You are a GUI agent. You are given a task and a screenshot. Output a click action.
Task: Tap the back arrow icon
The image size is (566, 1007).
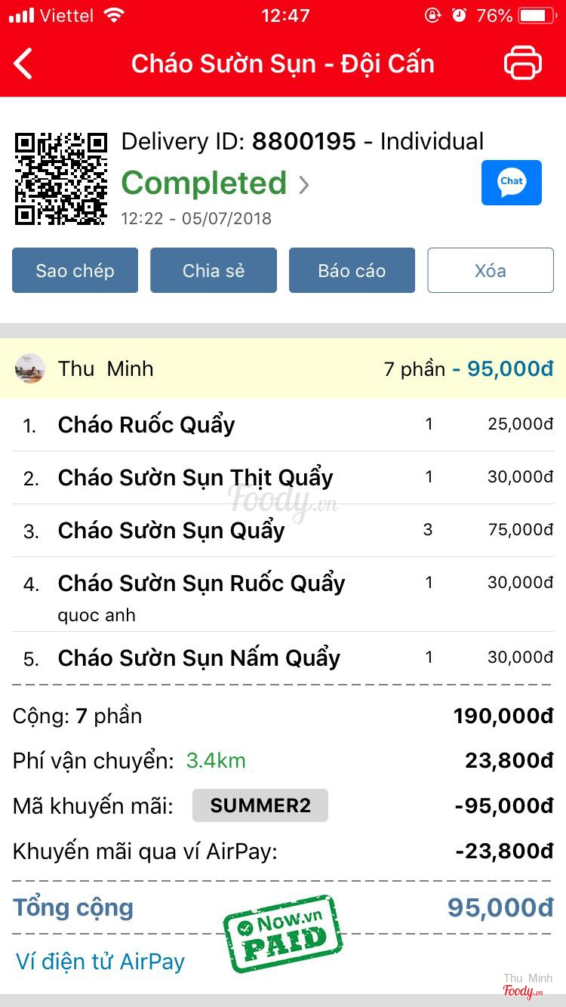coord(24,63)
